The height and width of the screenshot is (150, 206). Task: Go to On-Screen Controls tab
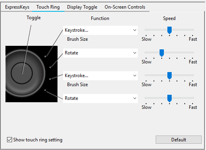[x=125, y=7]
